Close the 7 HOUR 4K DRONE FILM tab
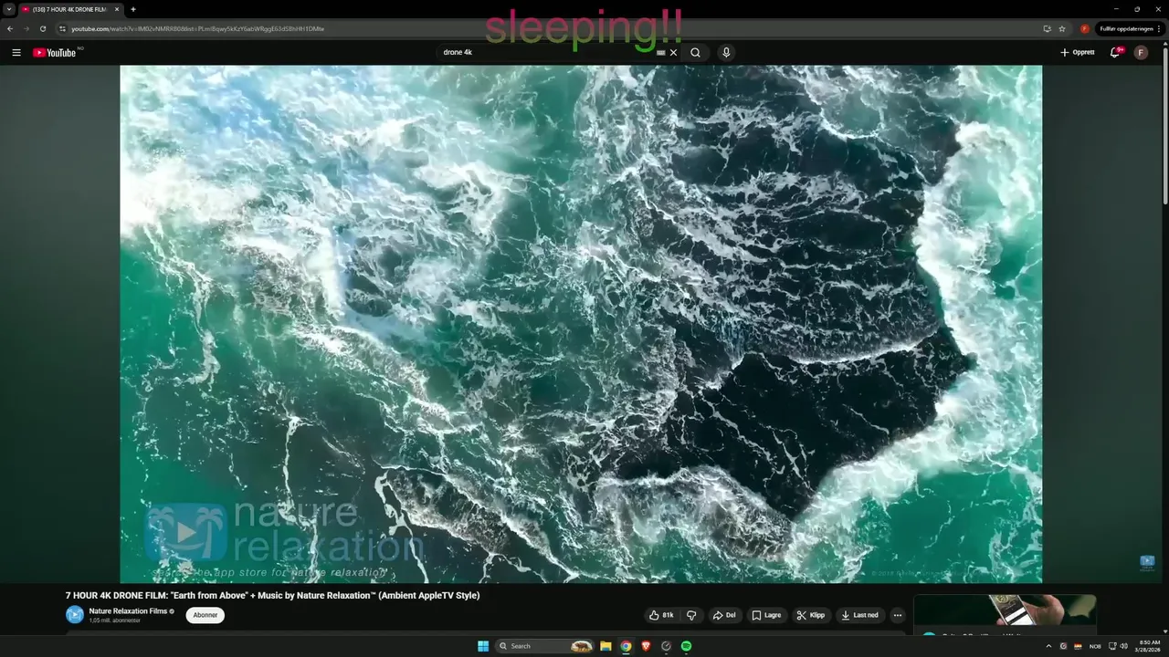1169x657 pixels. pyautogui.click(x=117, y=9)
